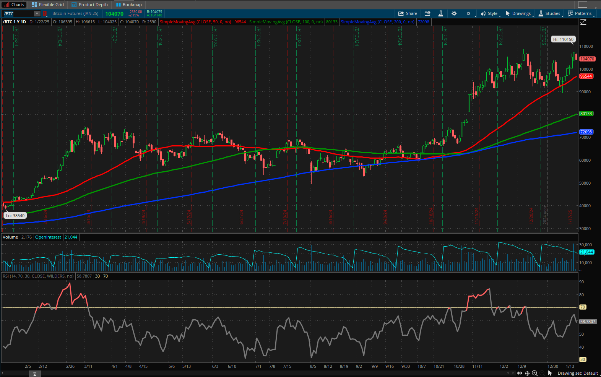Switch to the Bookmap tab

129,5
